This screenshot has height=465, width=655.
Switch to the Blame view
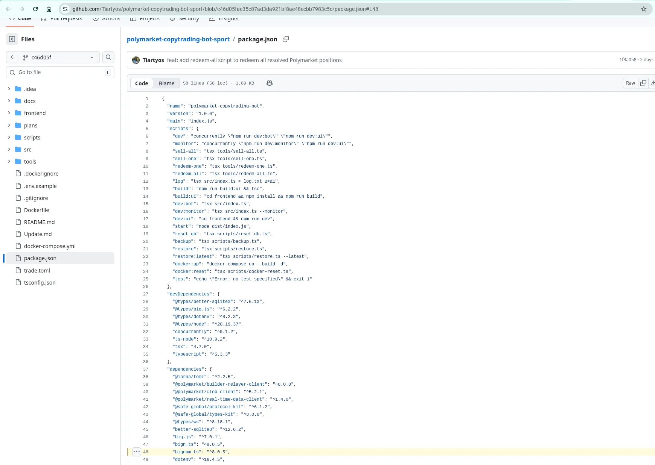tap(166, 83)
